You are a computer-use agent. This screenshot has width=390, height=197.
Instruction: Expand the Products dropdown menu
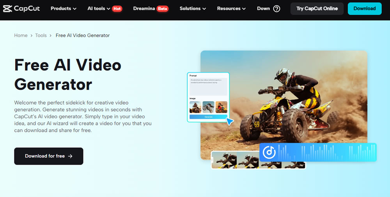coord(64,9)
